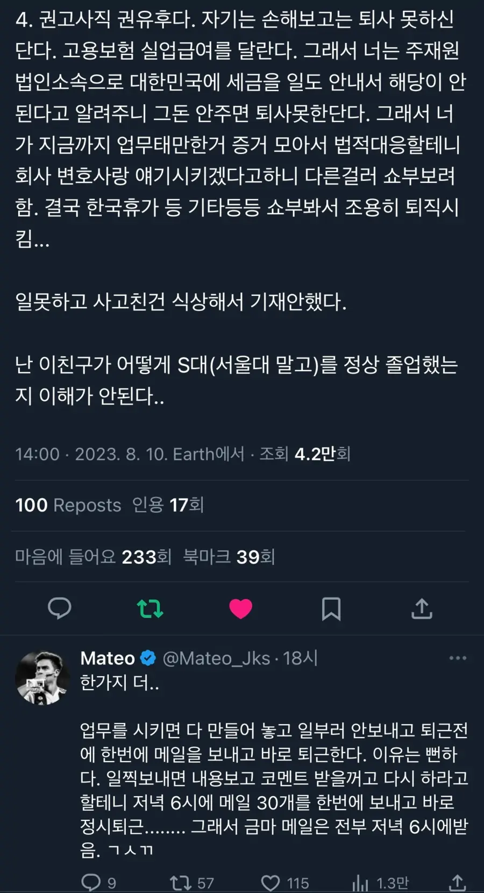Open Mateo's profile picture
The image size is (484, 893).
[43, 678]
